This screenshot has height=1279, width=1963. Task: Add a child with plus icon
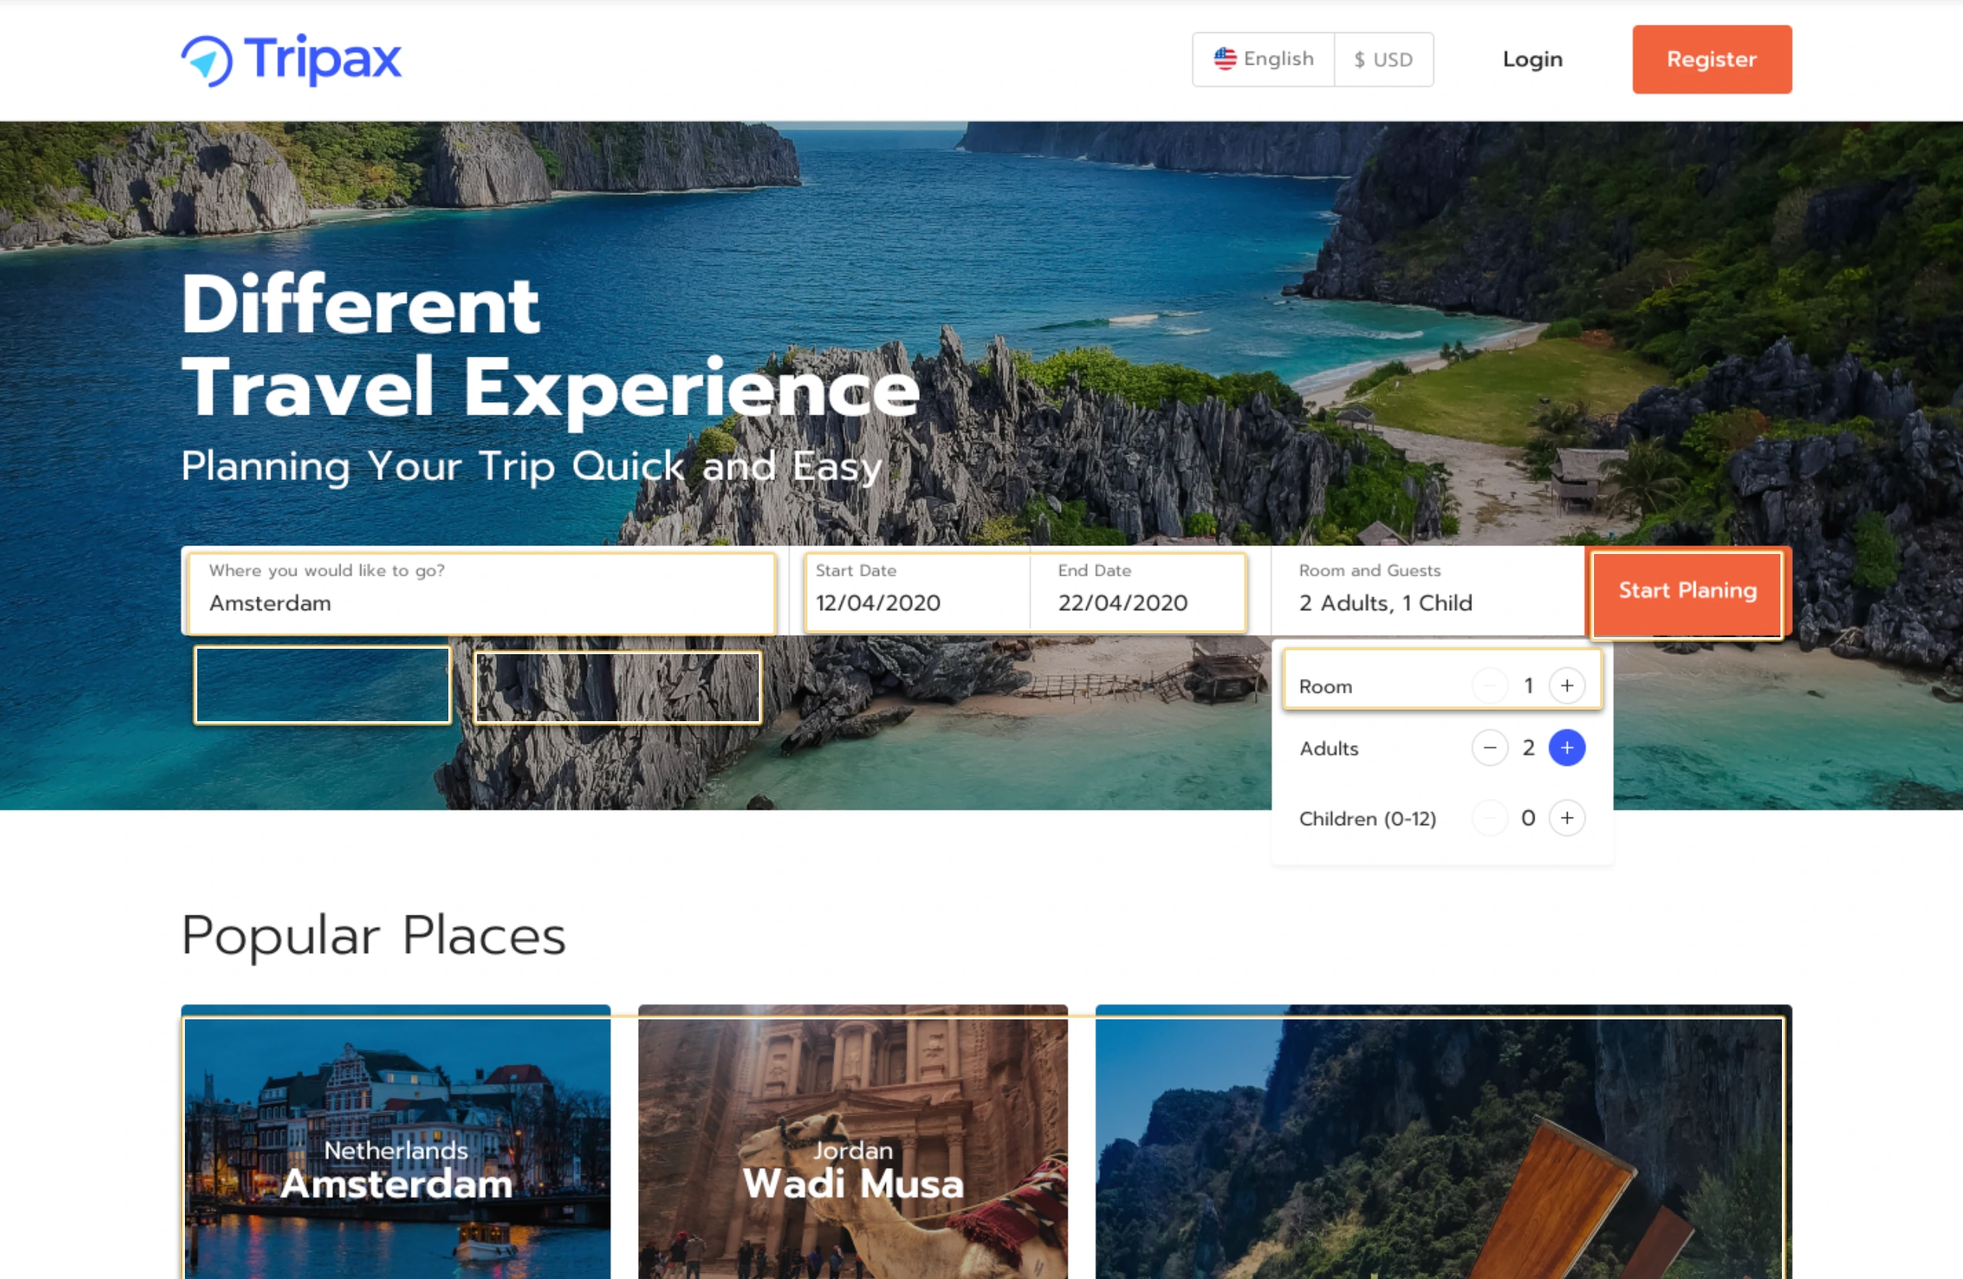click(x=1566, y=817)
